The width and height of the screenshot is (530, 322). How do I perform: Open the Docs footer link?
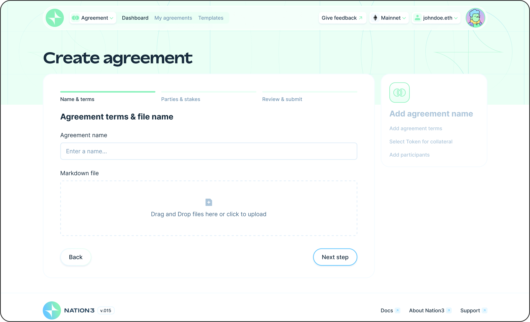point(387,311)
